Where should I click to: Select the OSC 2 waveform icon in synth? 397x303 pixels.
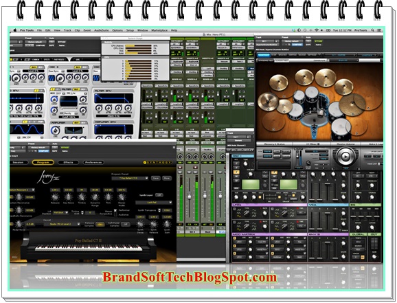pos(52,78)
